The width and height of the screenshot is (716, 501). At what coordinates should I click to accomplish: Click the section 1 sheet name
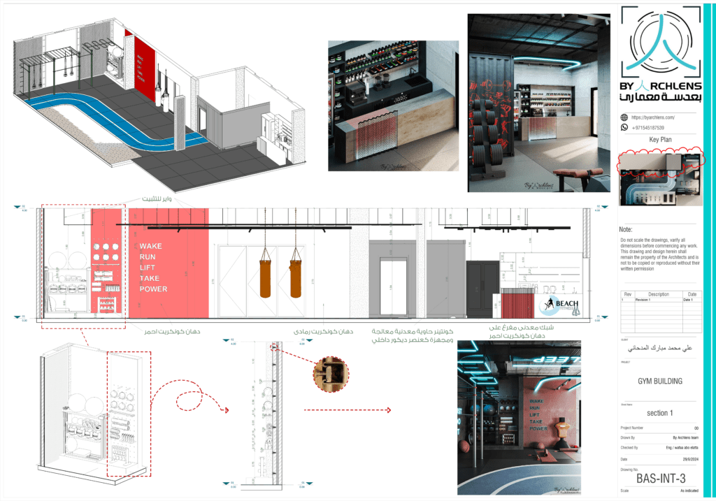click(x=657, y=413)
